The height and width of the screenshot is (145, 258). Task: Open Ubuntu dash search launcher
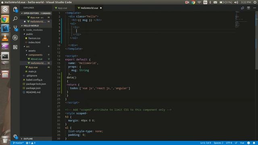pos(5,10)
